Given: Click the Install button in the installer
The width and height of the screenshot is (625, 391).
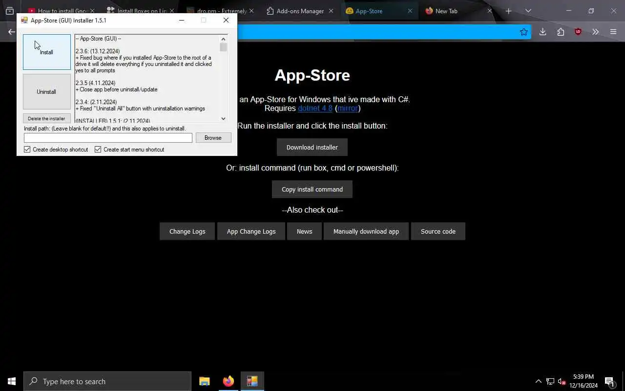Looking at the screenshot, I should point(46,52).
